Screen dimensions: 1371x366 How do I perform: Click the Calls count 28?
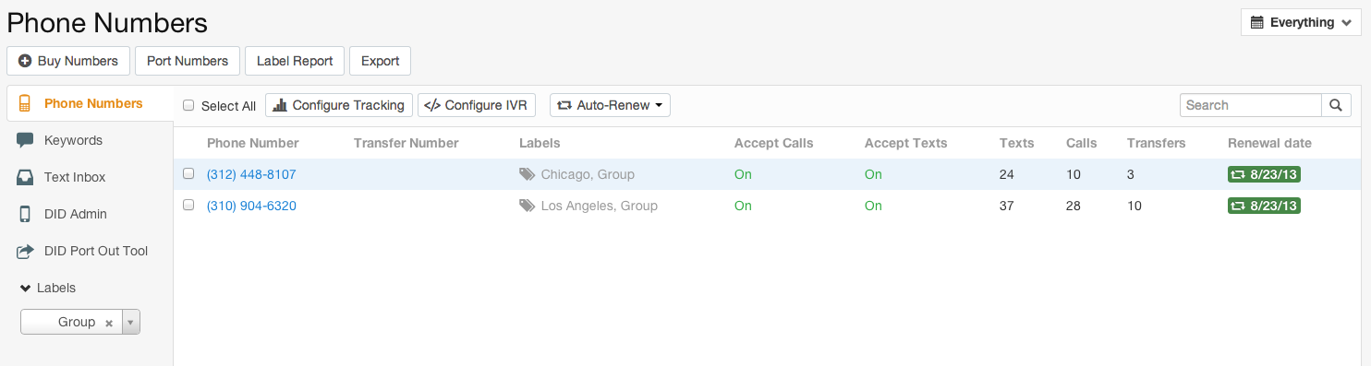click(x=1074, y=206)
